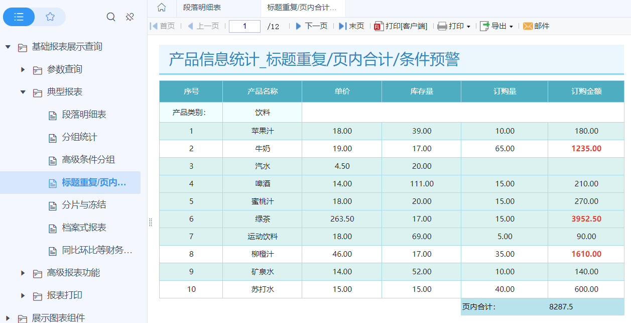Image resolution: width=631 pixels, height=323 pixels.
Task: Click the 产品名称 column header
Action: tap(263, 91)
